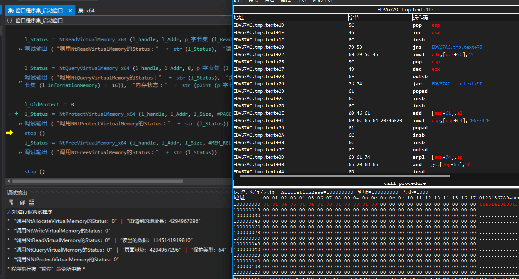Click NtQueryVirtualMemory_x64 call in the editor
The image size is (519, 279).
pos(94,68)
